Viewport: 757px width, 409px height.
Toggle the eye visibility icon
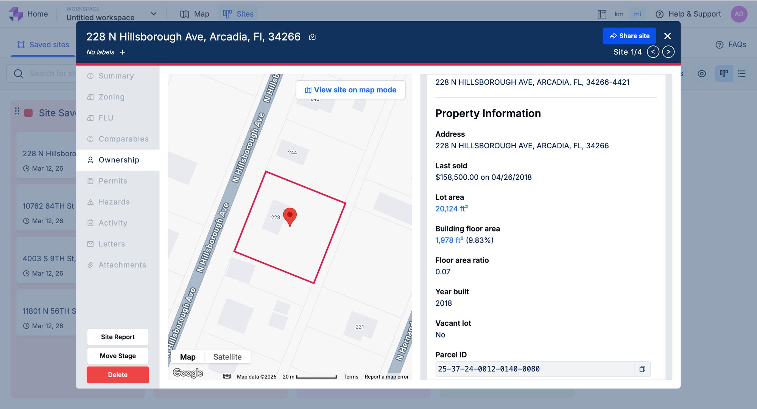coord(702,73)
